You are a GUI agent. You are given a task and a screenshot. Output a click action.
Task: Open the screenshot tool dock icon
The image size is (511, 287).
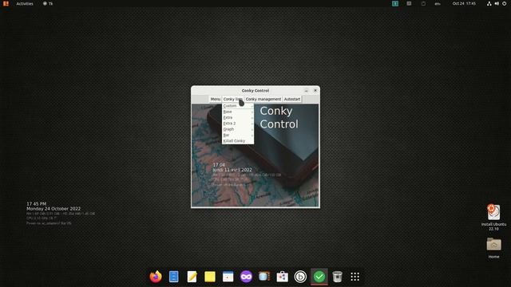[x=264, y=277]
